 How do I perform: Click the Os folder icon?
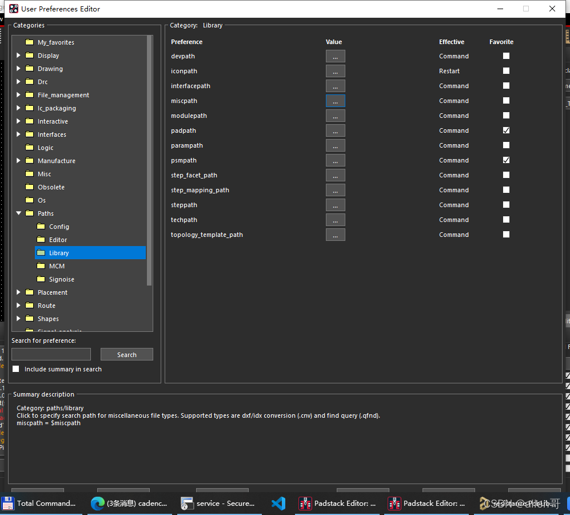coord(30,200)
